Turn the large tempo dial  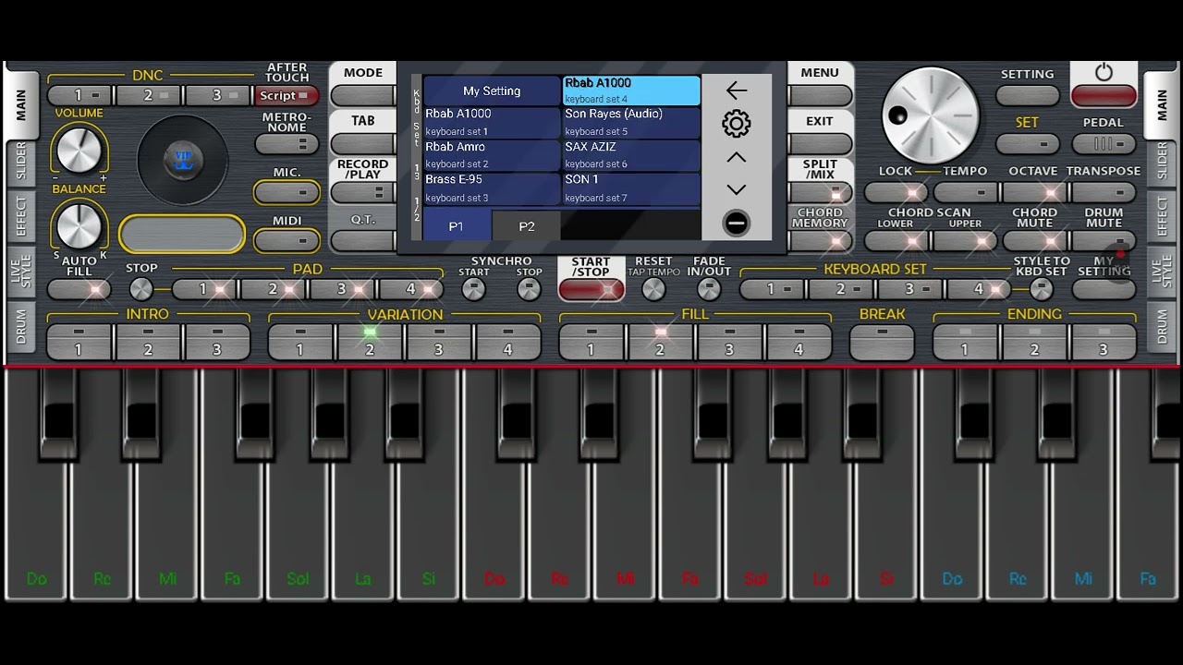[x=930, y=115]
